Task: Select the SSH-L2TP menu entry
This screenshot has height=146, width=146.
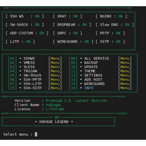Action: (x=32, y=84)
